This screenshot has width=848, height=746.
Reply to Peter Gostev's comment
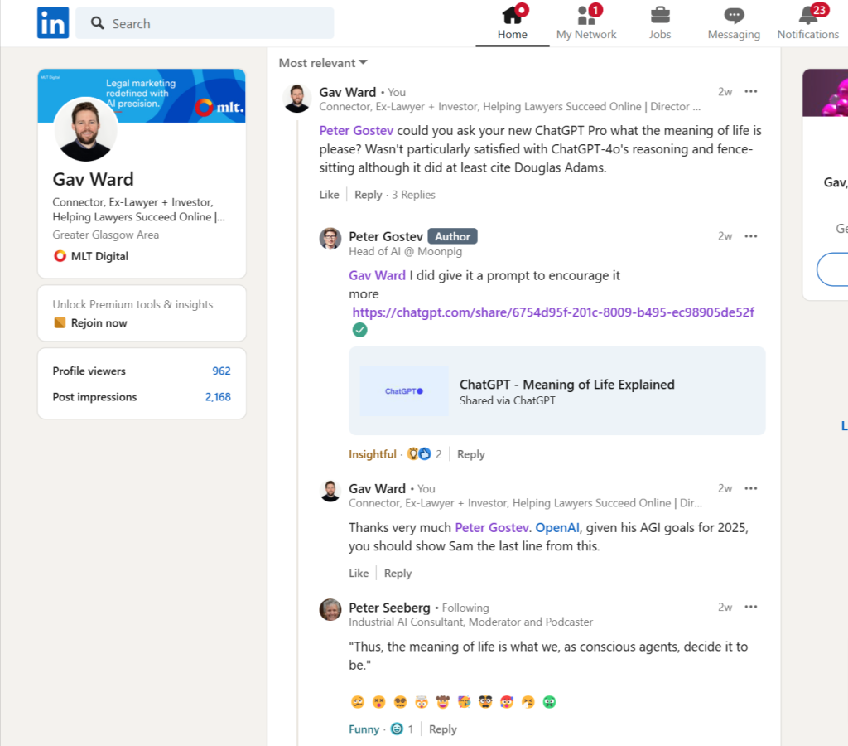click(471, 454)
